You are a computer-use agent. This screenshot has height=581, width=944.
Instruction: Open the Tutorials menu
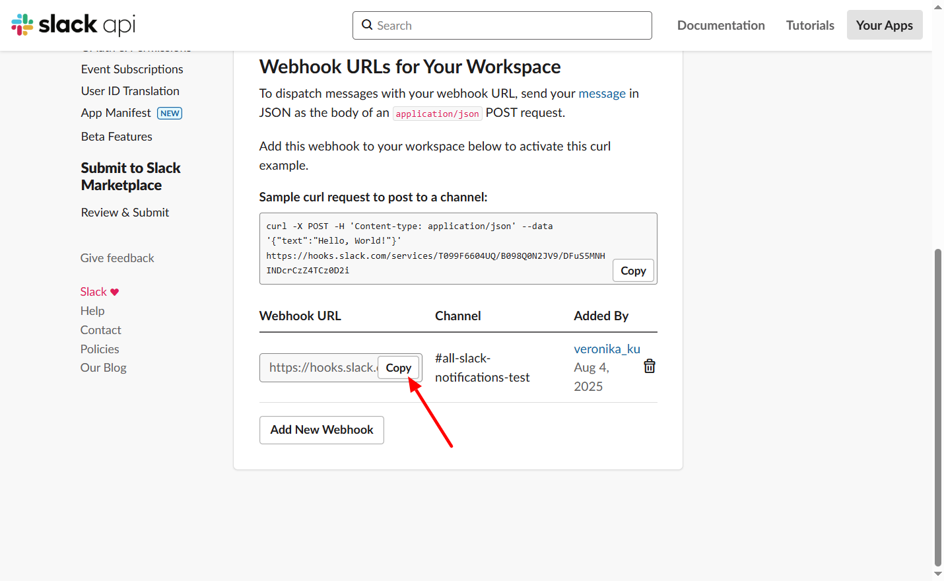810,25
